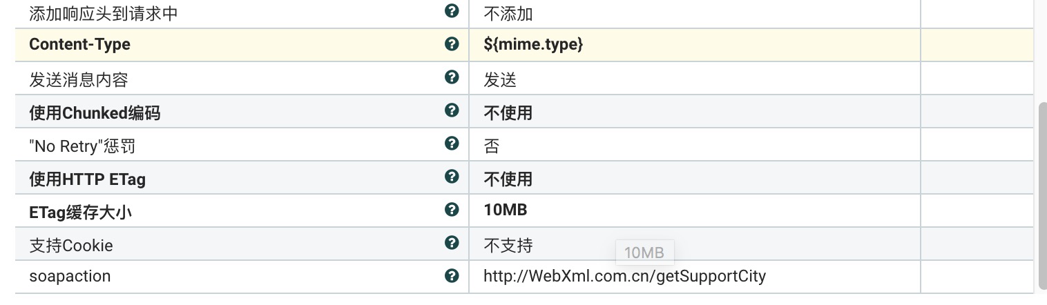Change "No Retry"惩罚 value 否

coord(492,146)
